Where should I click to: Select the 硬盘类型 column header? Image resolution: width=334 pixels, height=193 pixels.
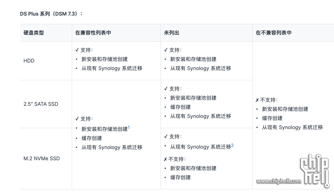34,33
